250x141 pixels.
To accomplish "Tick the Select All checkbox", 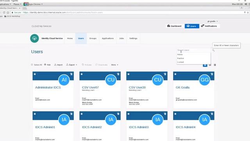I will point(32,65).
